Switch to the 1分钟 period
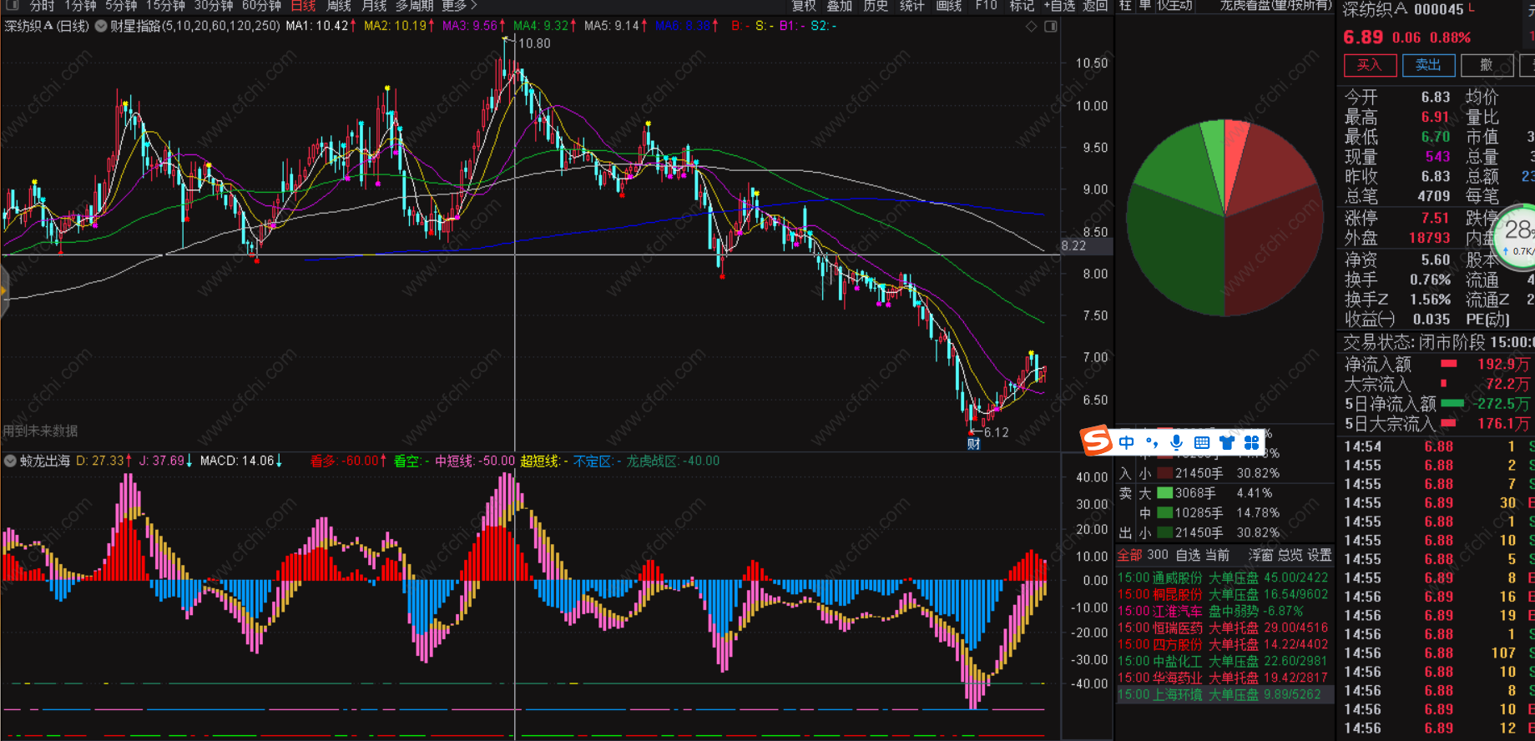This screenshot has height=741, width=1535. (x=80, y=6)
